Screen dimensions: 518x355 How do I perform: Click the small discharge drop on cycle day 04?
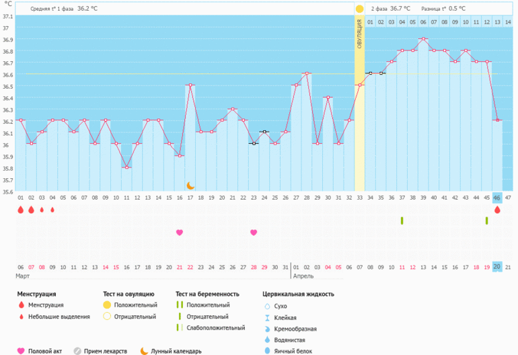(x=52, y=210)
